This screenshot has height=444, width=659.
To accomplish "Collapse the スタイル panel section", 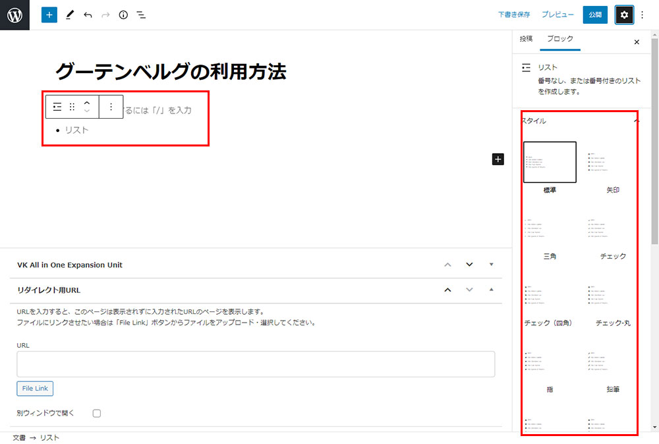I will 636,121.
